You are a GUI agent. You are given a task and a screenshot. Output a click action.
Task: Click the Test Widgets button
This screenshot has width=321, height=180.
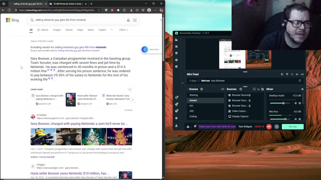click(x=245, y=126)
